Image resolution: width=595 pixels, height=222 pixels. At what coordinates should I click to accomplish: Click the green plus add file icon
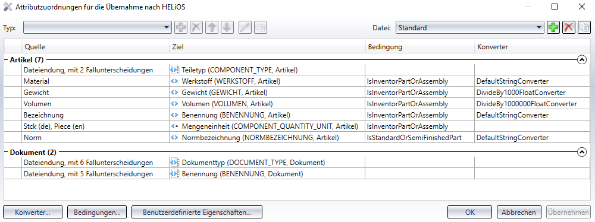tap(553, 28)
